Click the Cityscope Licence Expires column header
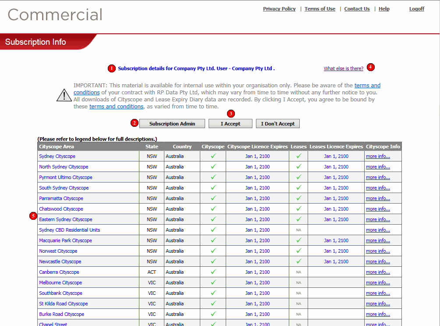The height and width of the screenshot is (326, 440). pos(258,147)
